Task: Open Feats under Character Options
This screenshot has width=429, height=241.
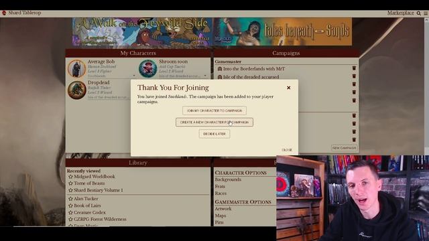Action: point(220,186)
